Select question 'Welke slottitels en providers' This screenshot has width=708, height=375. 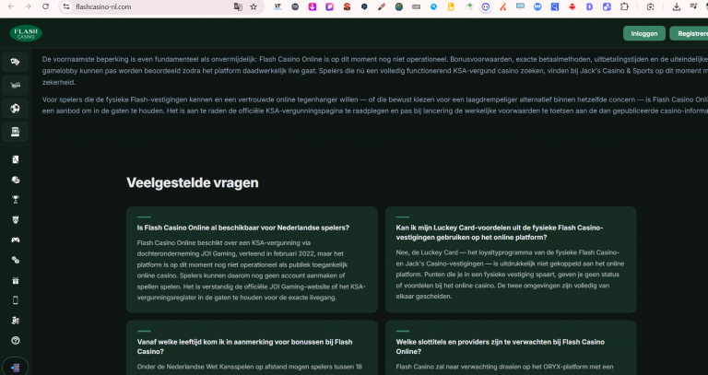(x=501, y=346)
